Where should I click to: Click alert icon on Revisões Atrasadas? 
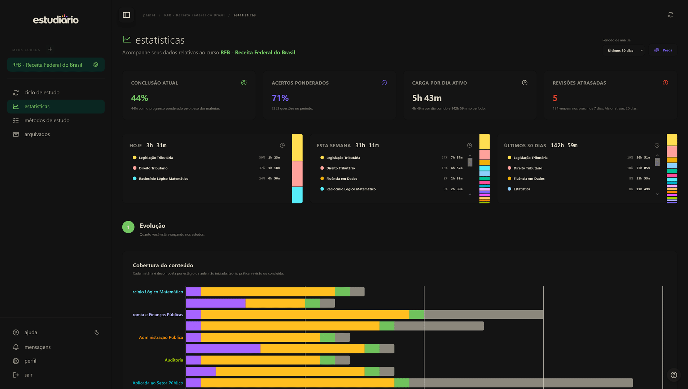pyautogui.click(x=665, y=83)
